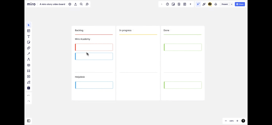This screenshot has height=125, width=272.
Task: Select the Shapes tool
Action: (x=29, y=48)
